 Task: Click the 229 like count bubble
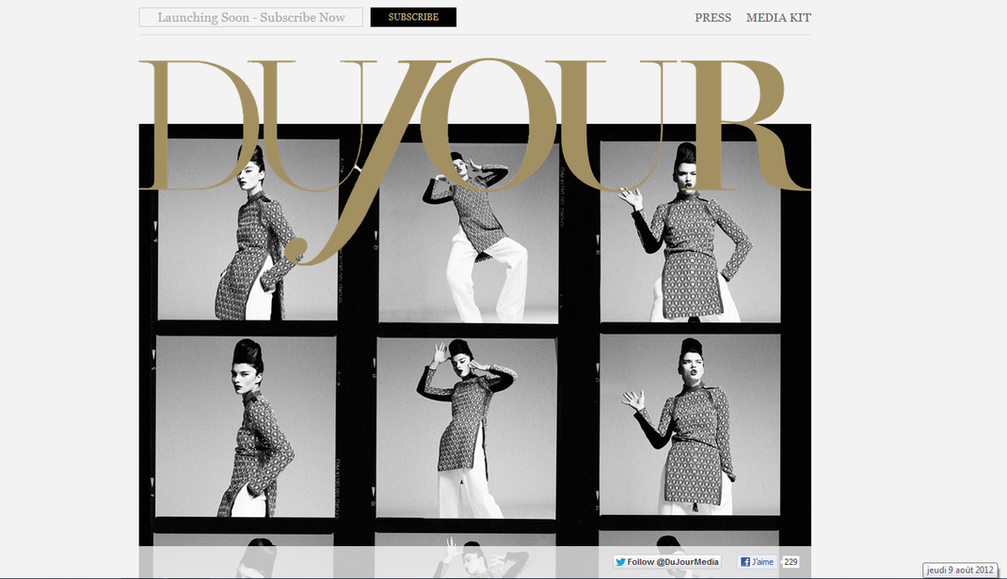point(788,561)
